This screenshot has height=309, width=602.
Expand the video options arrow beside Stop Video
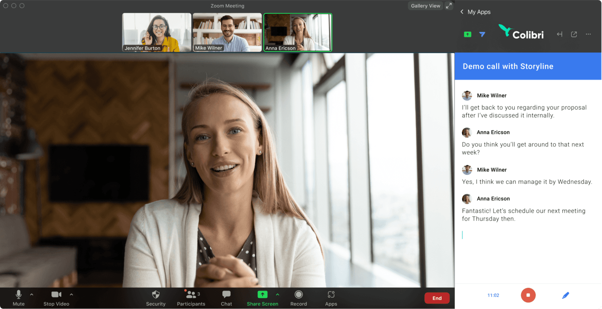(71, 295)
